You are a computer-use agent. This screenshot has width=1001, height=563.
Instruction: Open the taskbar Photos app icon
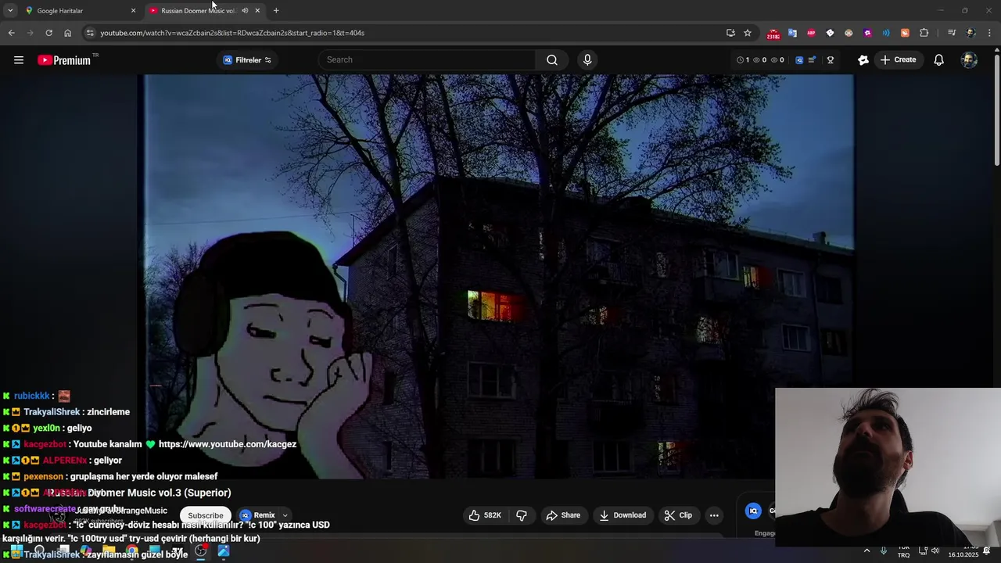pos(224,551)
